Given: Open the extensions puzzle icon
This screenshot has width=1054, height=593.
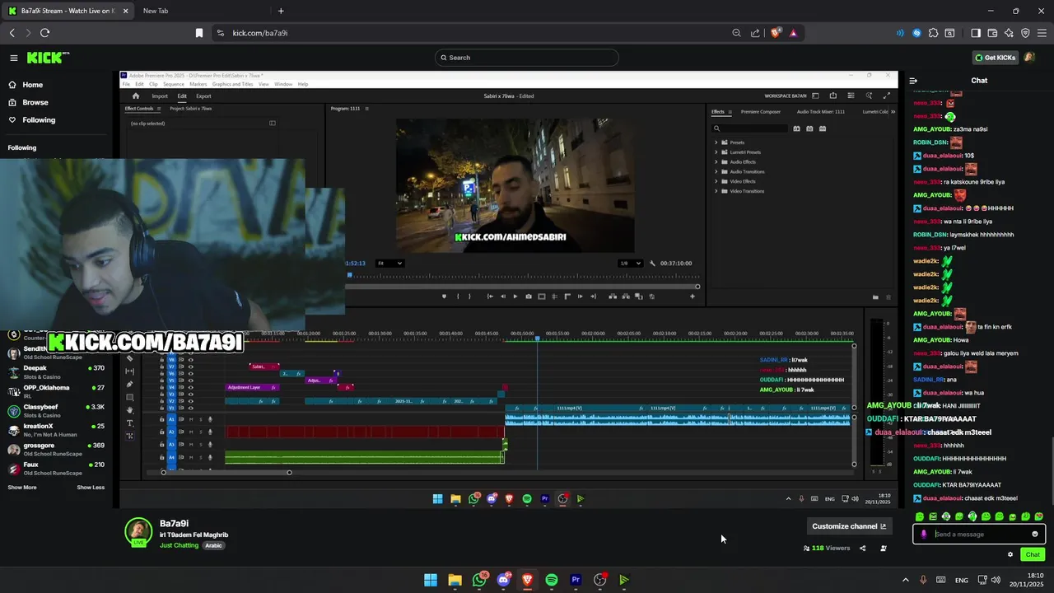Looking at the screenshot, I should [x=933, y=33].
